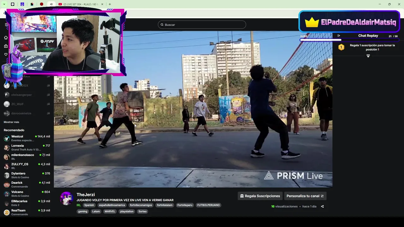Select the MARVEL tag
404x227 pixels.
tap(110, 212)
